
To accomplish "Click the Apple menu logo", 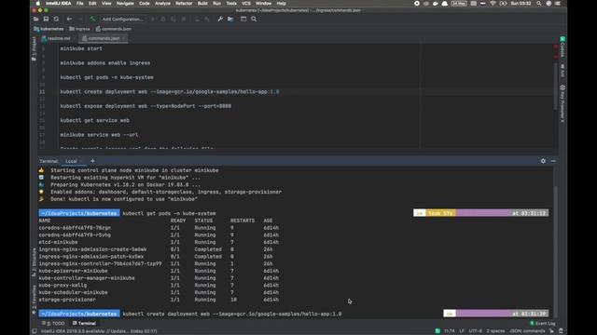I will 37,4.
